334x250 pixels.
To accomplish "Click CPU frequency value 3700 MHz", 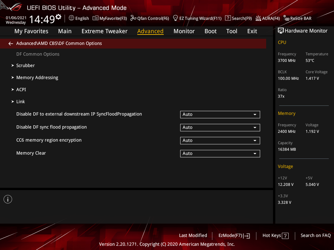I will click(x=287, y=61).
